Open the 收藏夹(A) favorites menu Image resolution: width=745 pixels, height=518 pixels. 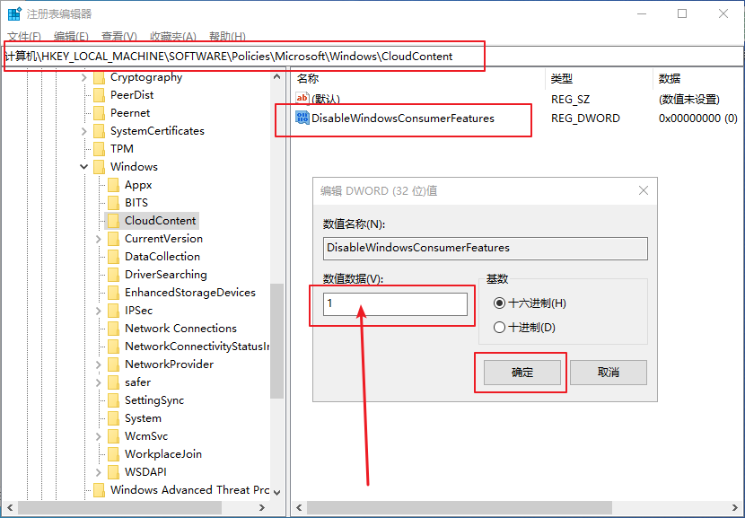point(172,37)
